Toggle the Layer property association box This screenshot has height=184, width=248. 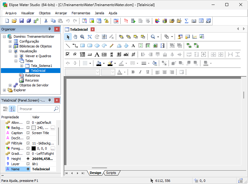[28, 164]
